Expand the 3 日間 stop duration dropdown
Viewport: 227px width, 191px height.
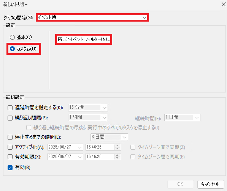coord(109,137)
